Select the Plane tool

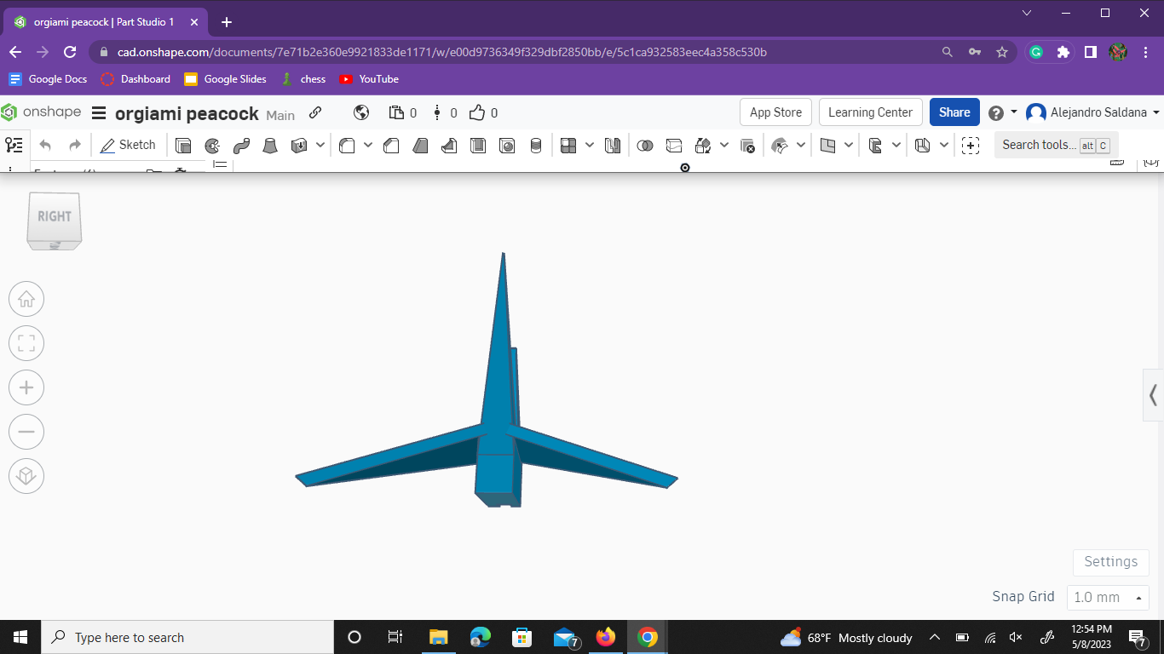[827, 146]
